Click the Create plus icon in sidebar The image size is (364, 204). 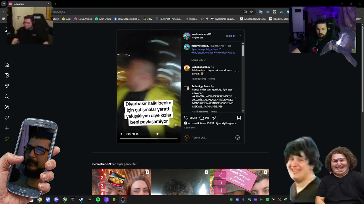tap(7, 128)
